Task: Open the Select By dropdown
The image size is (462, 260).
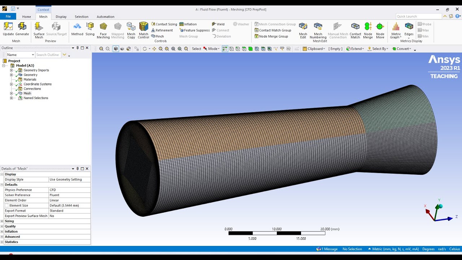Action: [x=378, y=49]
